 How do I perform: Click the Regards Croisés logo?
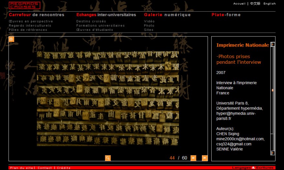pos(24,5)
